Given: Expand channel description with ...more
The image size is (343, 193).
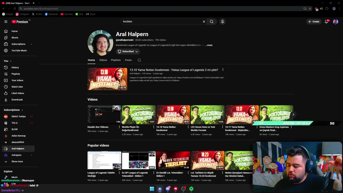Looking at the screenshot, I should [209, 45].
